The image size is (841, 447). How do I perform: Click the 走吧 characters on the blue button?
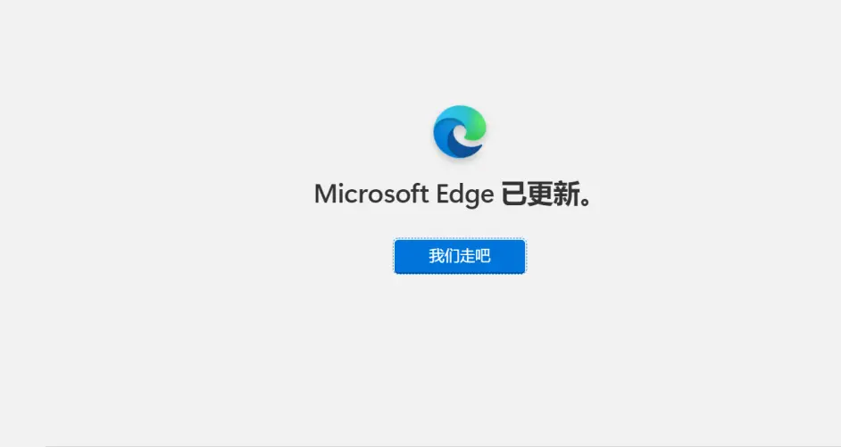pos(475,256)
